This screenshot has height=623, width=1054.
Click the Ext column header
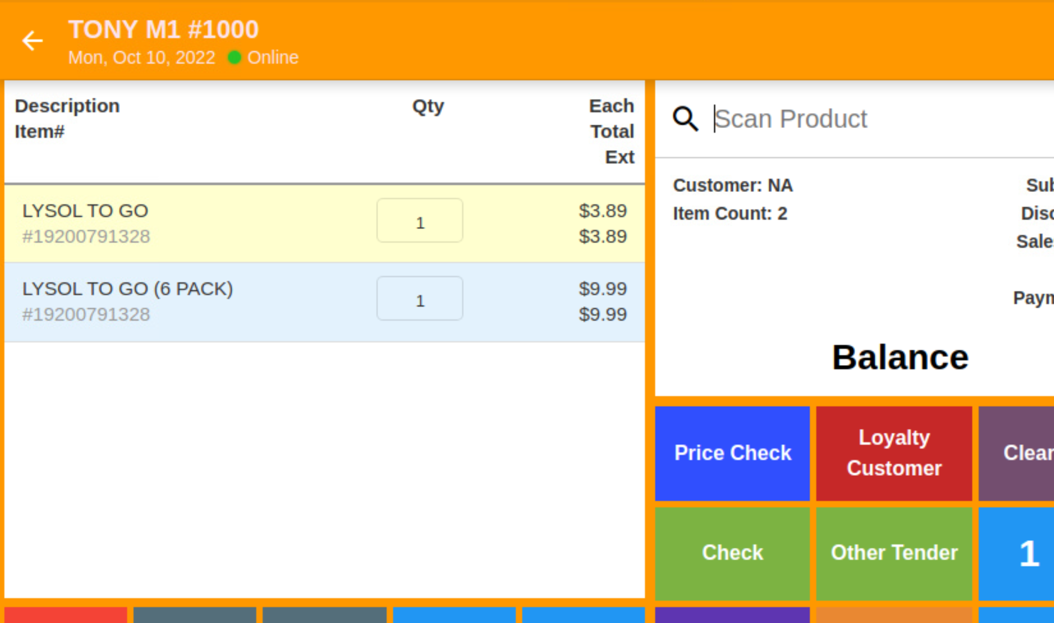[x=620, y=157]
